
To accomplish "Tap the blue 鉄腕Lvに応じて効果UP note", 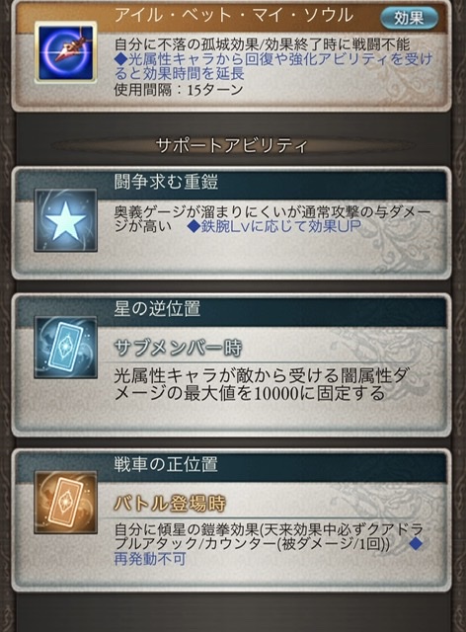I will (274, 226).
